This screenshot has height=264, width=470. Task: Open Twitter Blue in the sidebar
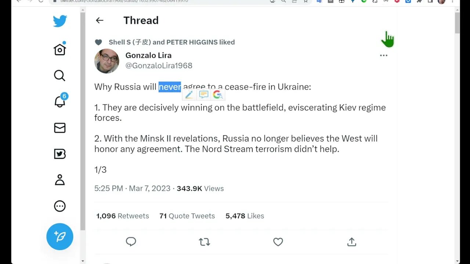pos(60,154)
